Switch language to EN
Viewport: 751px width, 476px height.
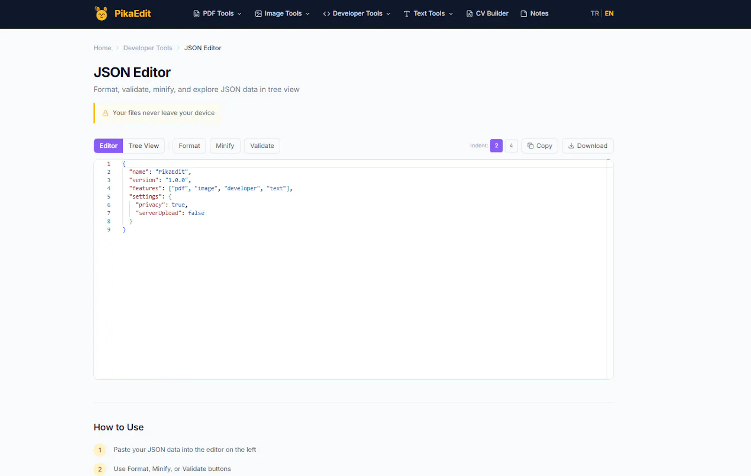609,13
